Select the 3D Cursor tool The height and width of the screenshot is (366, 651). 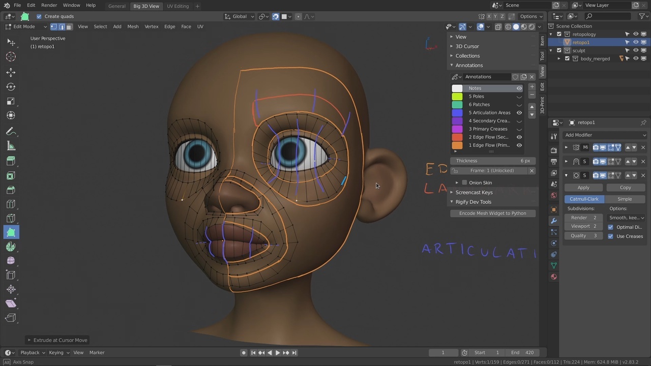point(11,57)
